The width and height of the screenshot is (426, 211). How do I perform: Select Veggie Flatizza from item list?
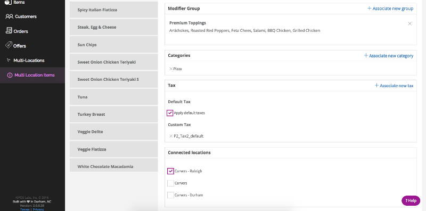click(114, 149)
